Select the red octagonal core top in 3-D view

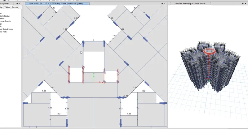[209, 51]
